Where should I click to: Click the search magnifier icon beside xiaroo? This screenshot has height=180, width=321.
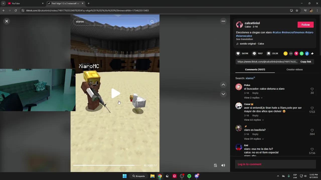coord(152,22)
